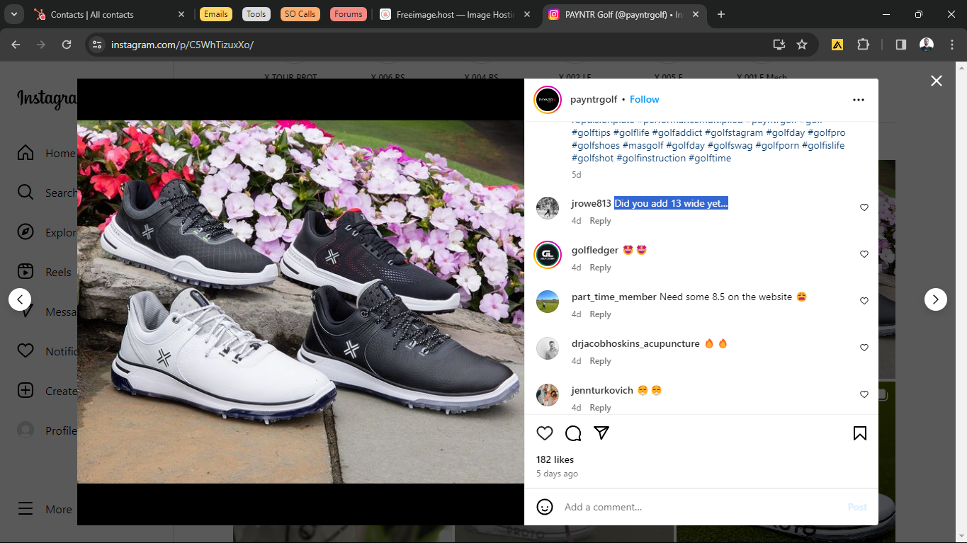Open the Emails tab group

pyautogui.click(x=216, y=14)
